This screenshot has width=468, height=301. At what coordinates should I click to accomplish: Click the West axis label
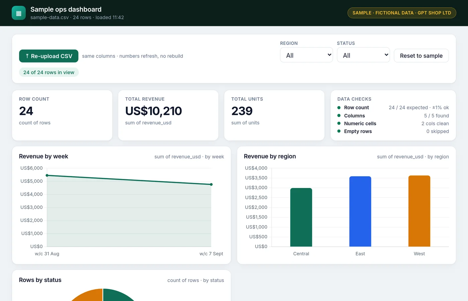419,254
